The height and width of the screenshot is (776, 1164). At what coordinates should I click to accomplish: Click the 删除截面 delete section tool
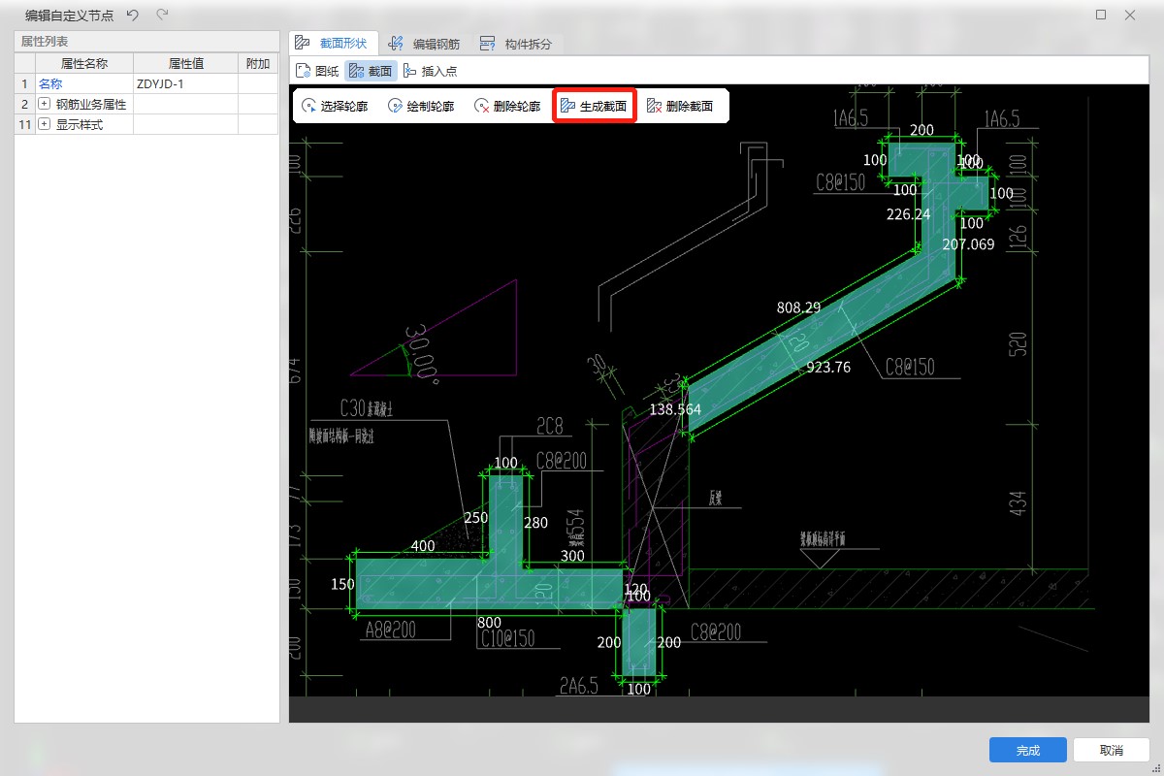680,106
